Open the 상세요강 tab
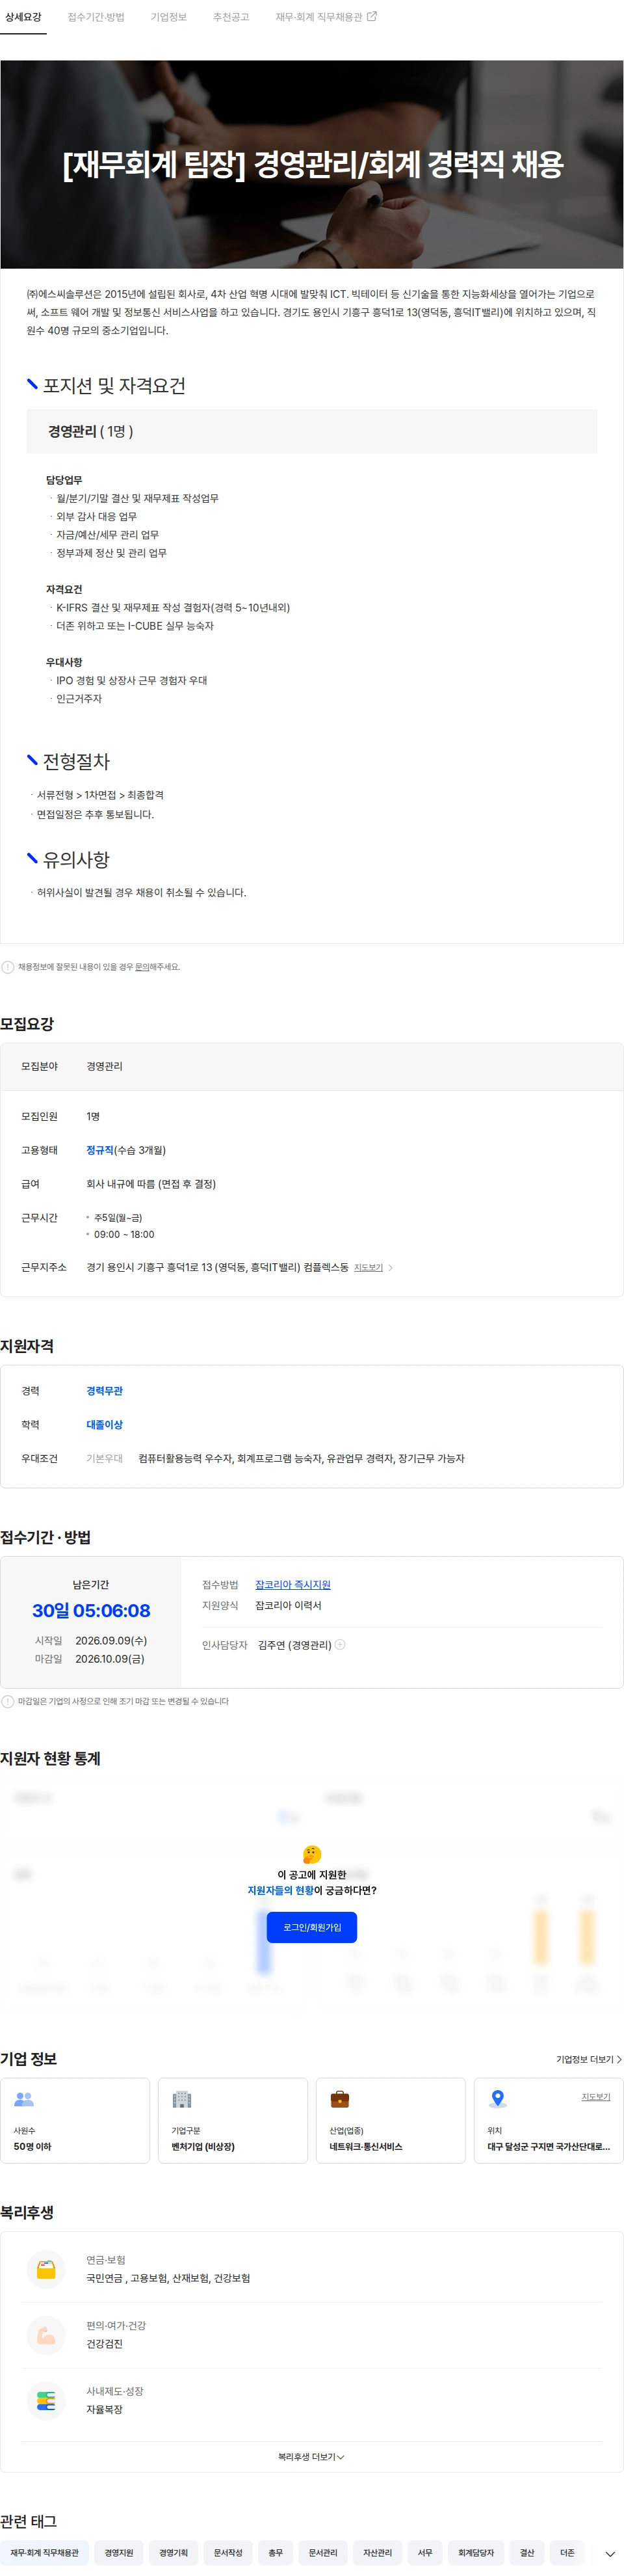 click(x=23, y=17)
